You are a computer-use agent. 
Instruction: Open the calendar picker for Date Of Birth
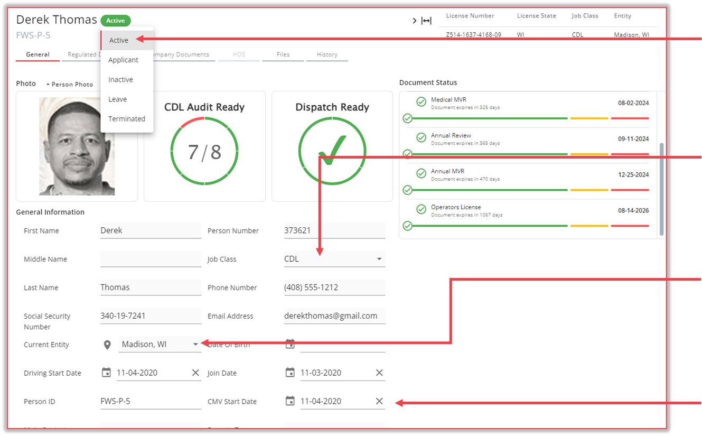[x=290, y=344]
